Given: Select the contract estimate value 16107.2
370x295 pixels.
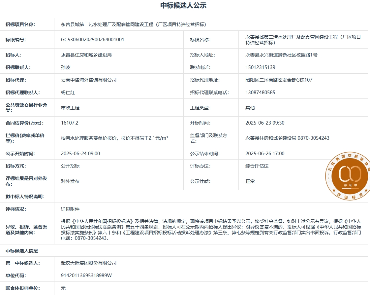Looking at the screenshot, I should click(70, 123).
